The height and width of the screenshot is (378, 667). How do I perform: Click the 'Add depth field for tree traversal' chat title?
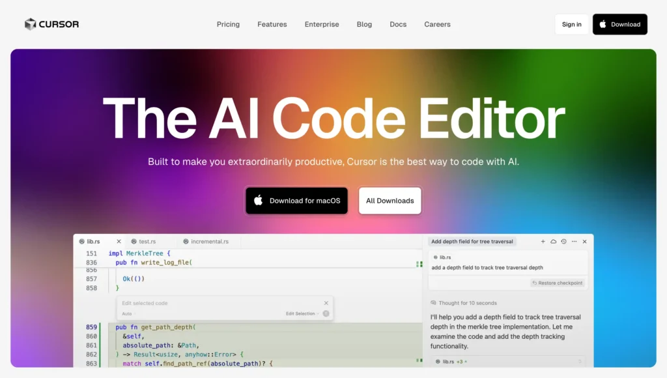[x=472, y=241]
